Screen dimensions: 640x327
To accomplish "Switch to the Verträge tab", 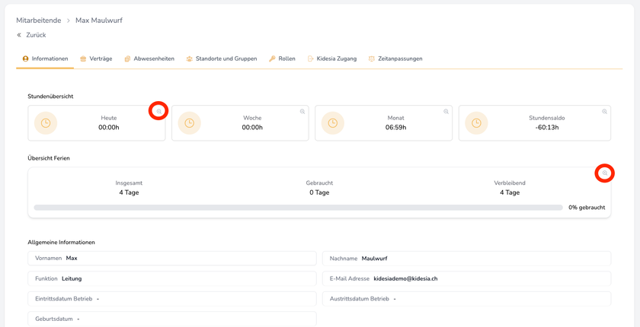I will click(x=96, y=59).
